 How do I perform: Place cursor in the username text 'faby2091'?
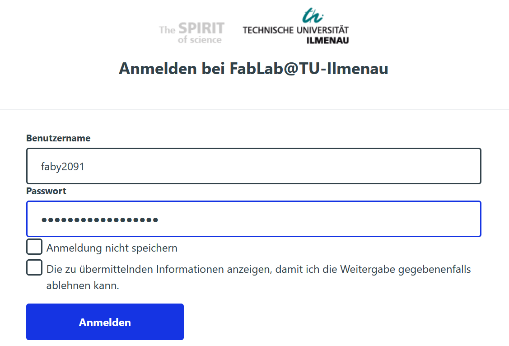point(63,167)
